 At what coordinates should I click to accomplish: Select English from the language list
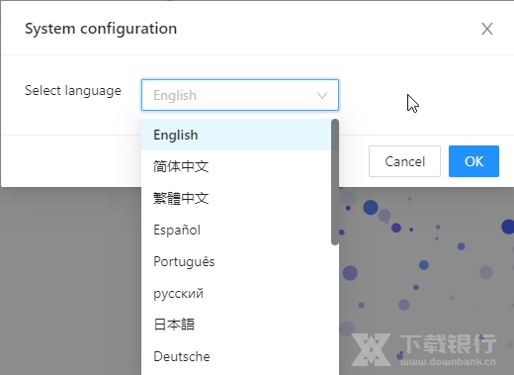pyautogui.click(x=236, y=135)
